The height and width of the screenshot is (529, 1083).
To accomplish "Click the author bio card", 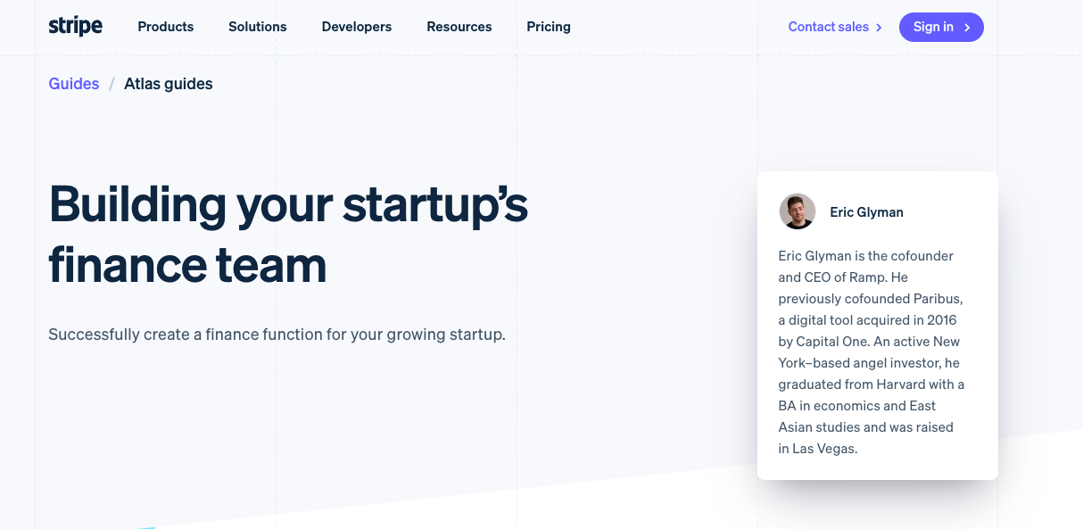I will 877,324.
